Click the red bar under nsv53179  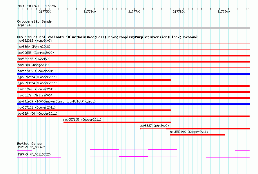[x=133, y=98]
